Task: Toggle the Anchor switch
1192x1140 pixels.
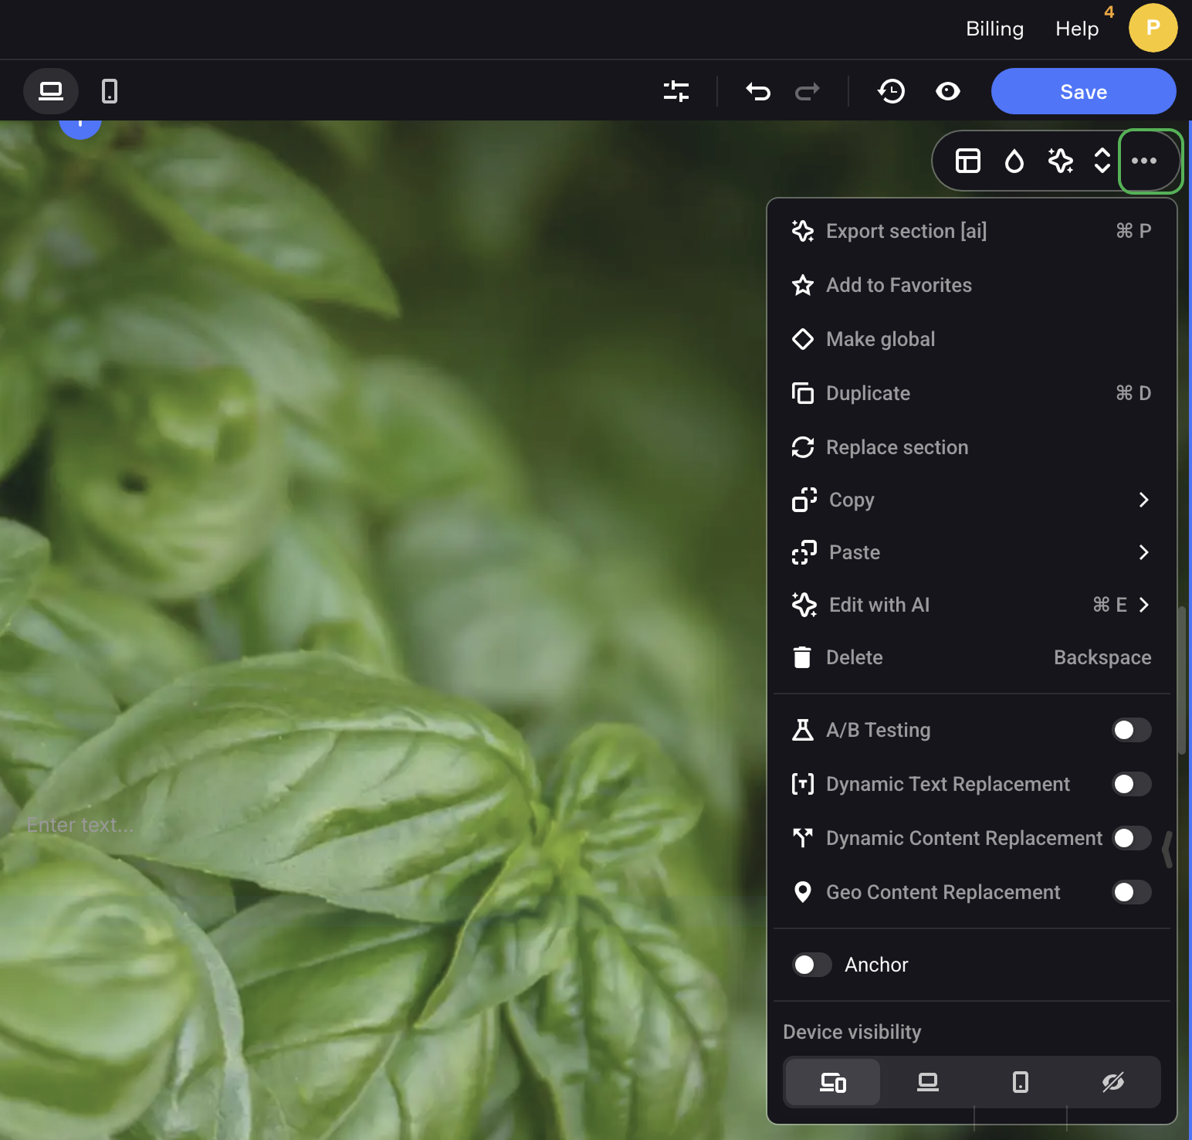Action: (x=811, y=965)
